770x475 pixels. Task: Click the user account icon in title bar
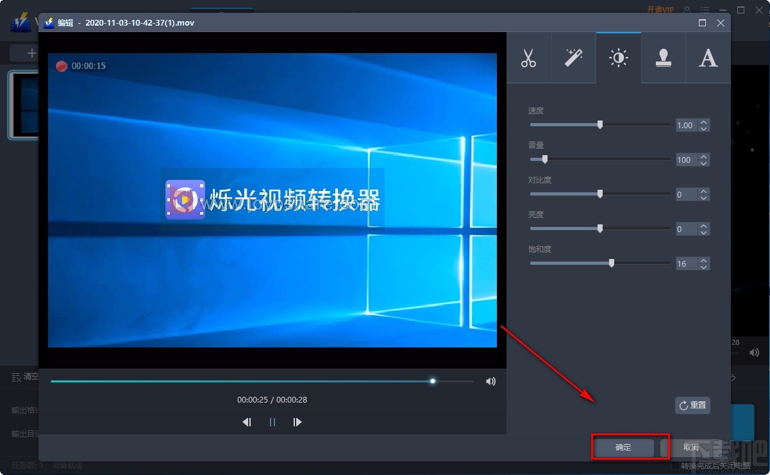tap(685, 9)
